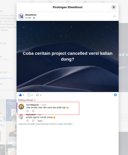
Task: Expand the Paling relevan sort dropdown
Action: pyautogui.click(x=27, y=100)
